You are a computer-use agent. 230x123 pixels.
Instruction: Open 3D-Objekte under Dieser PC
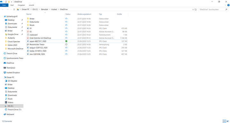12,81
